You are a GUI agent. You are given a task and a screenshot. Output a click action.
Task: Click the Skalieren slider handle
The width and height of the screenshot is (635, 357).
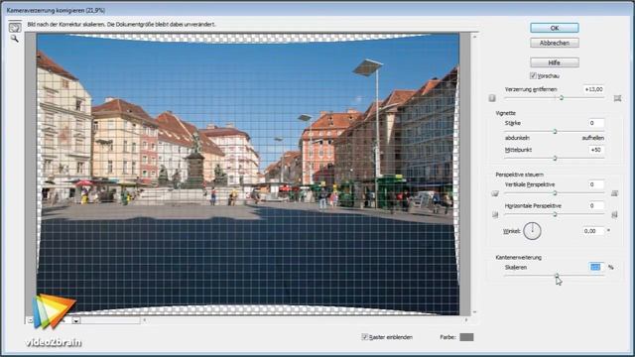click(557, 276)
